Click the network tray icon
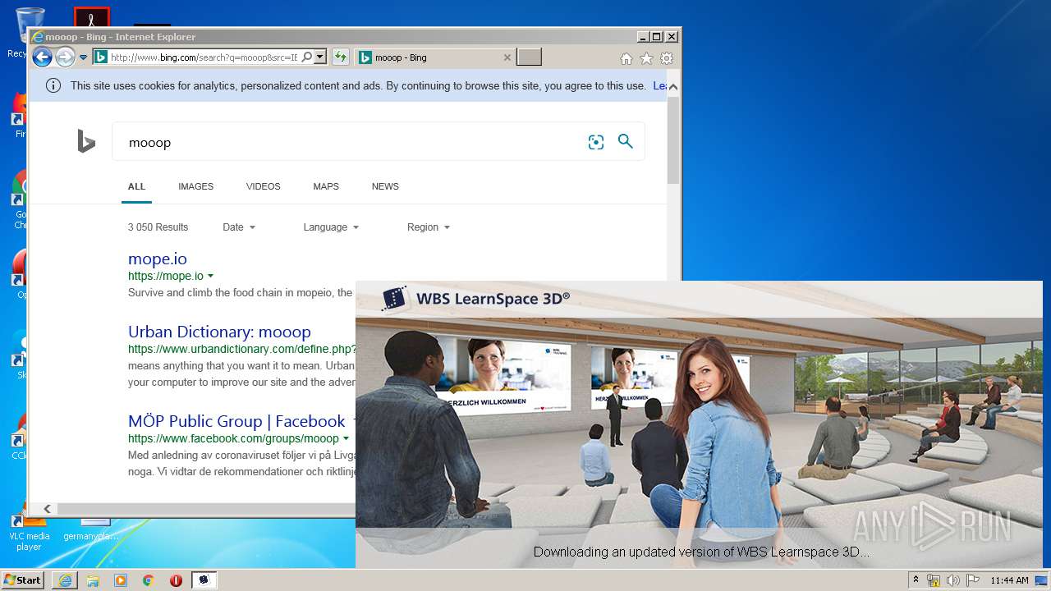This screenshot has height=591, width=1051. click(934, 580)
